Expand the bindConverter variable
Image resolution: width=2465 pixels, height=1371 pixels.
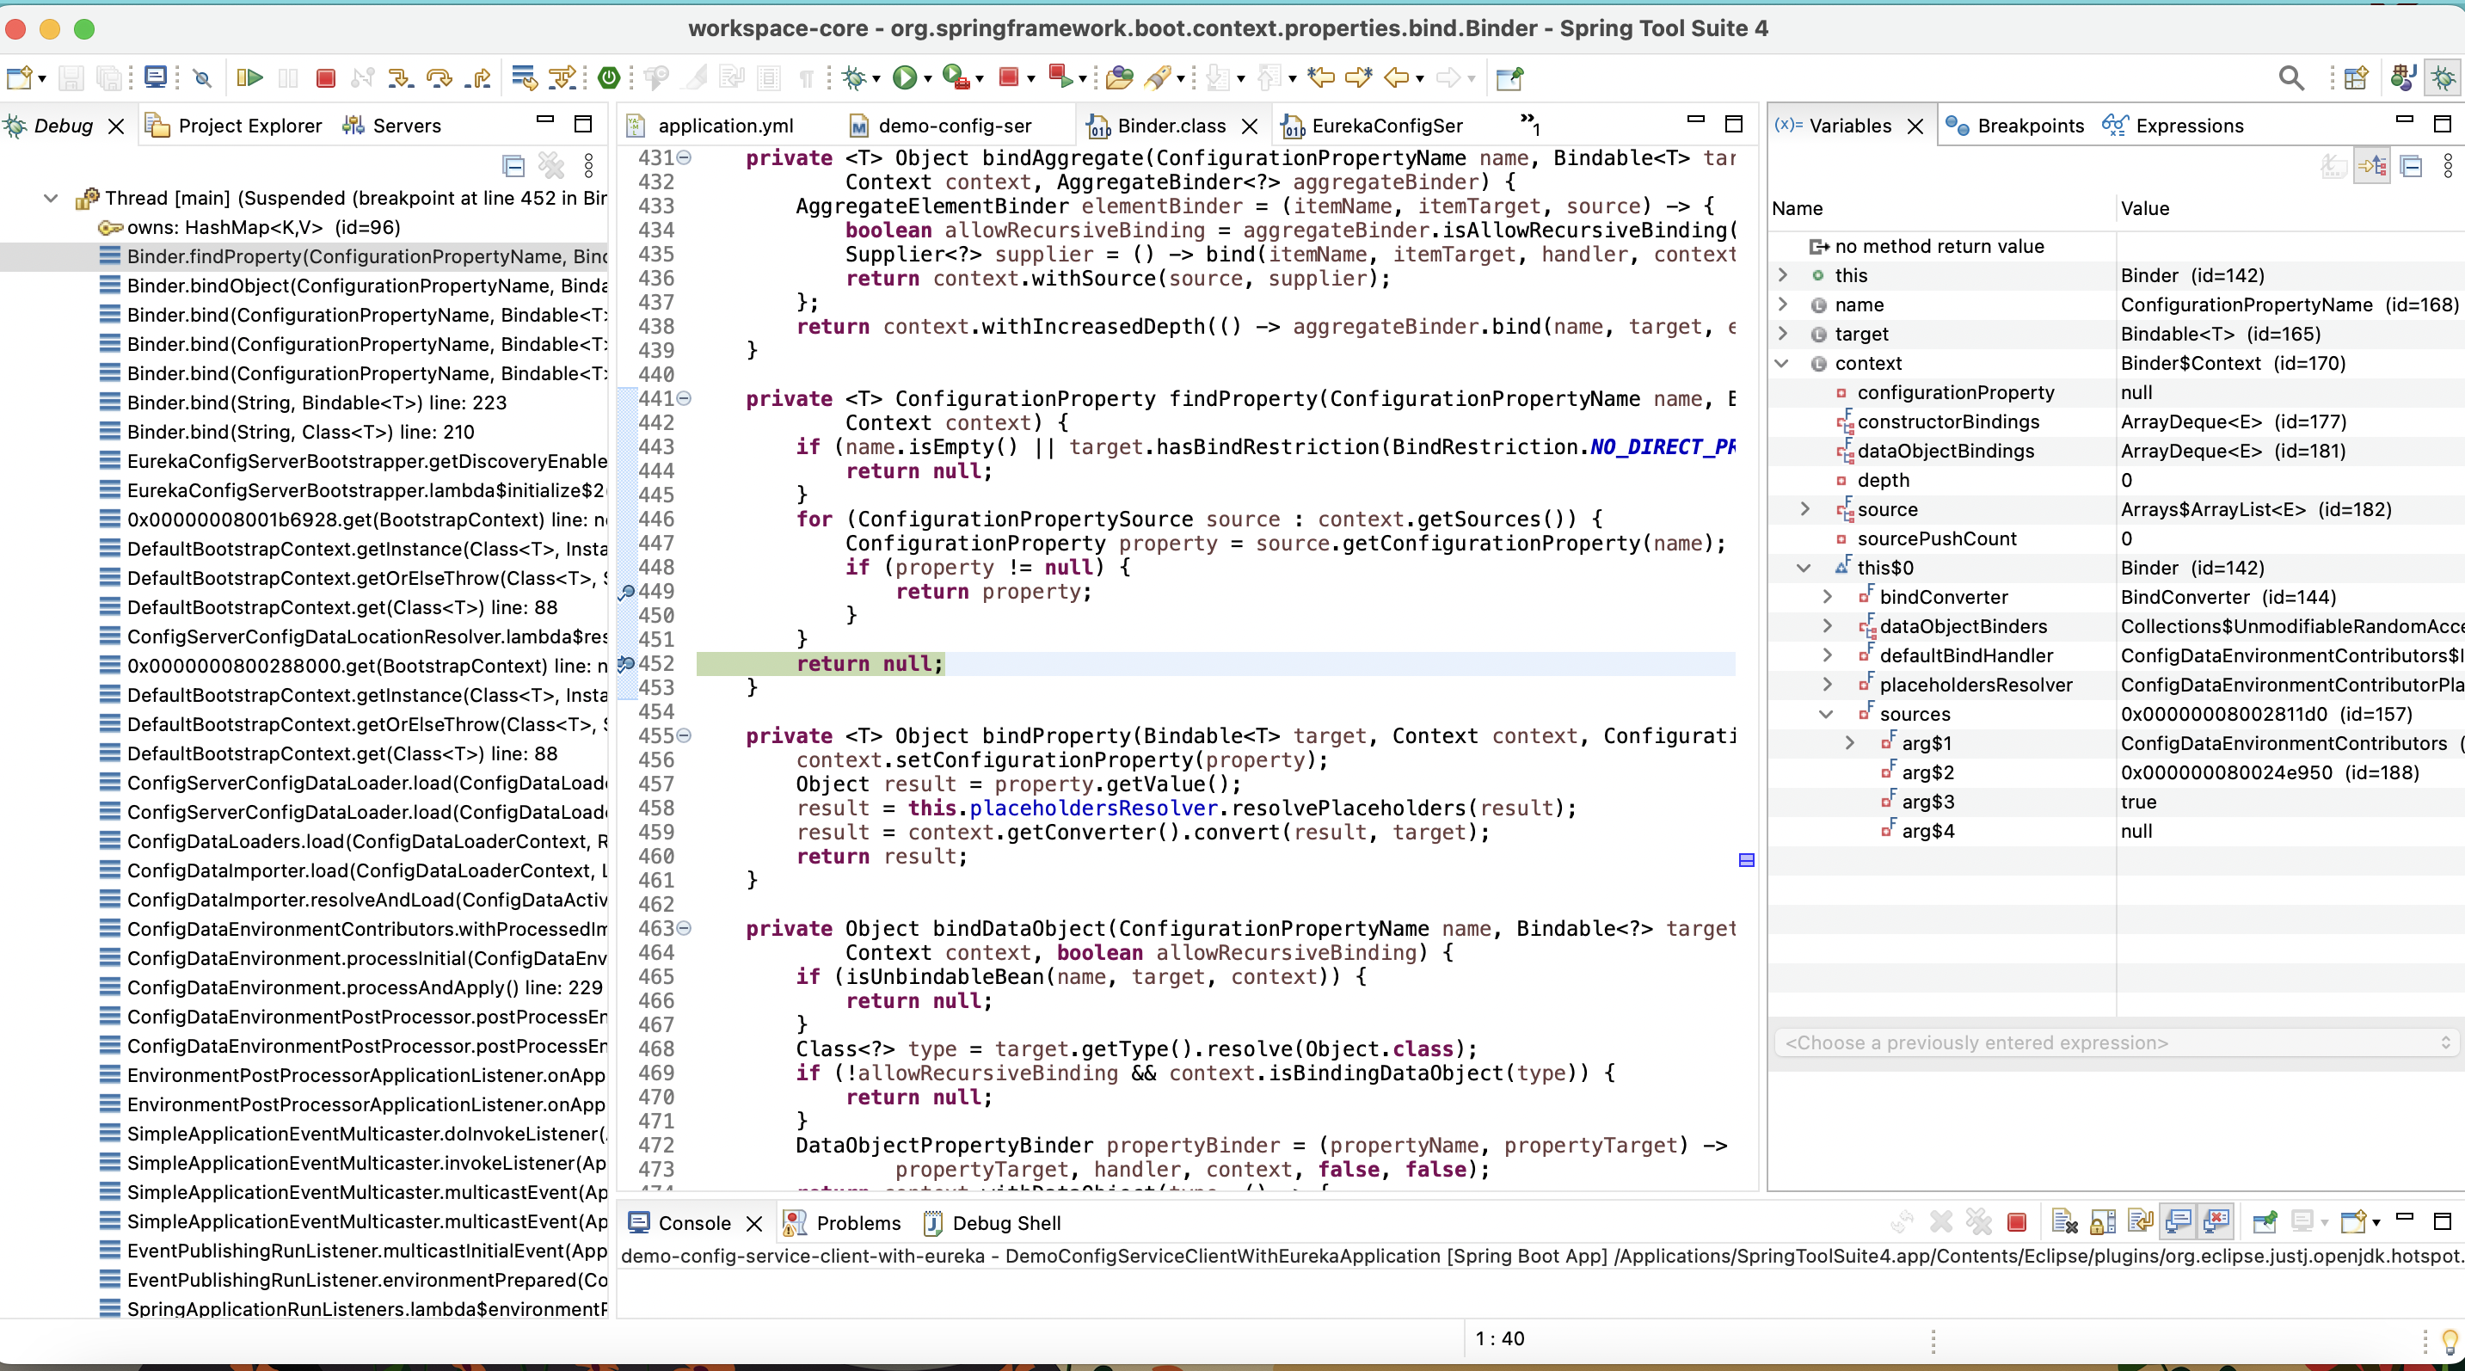(x=1828, y=596)
